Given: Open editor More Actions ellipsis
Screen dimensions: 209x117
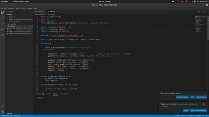Looking at the screenshot, I should [206, 12].
